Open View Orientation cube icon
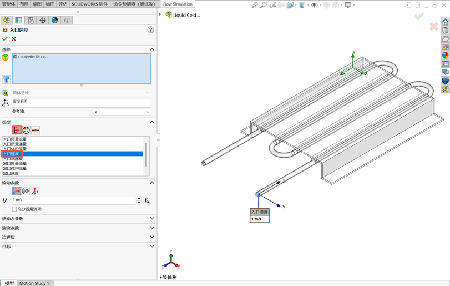450x286 pixels. (290, 5)
